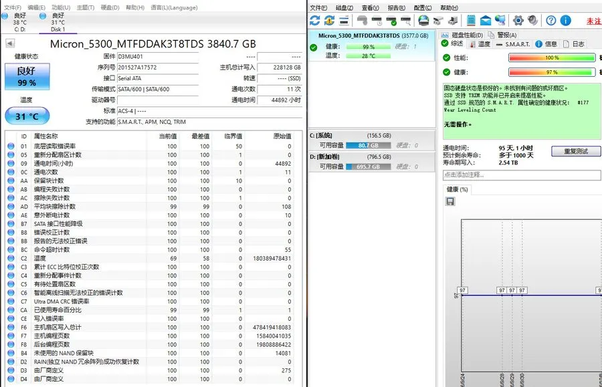Open the 语言(L)(Language) menu
Screen dimensions: 602x387
[174, 7]
